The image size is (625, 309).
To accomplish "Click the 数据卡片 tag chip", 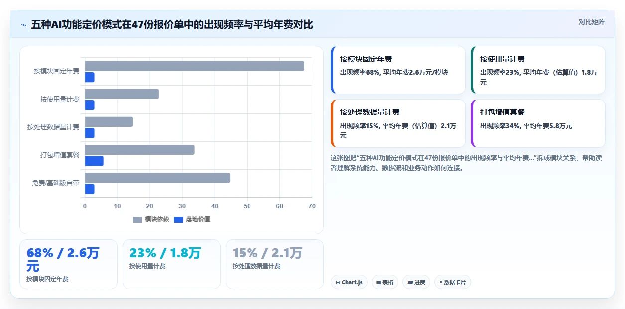I will (453, 282).
